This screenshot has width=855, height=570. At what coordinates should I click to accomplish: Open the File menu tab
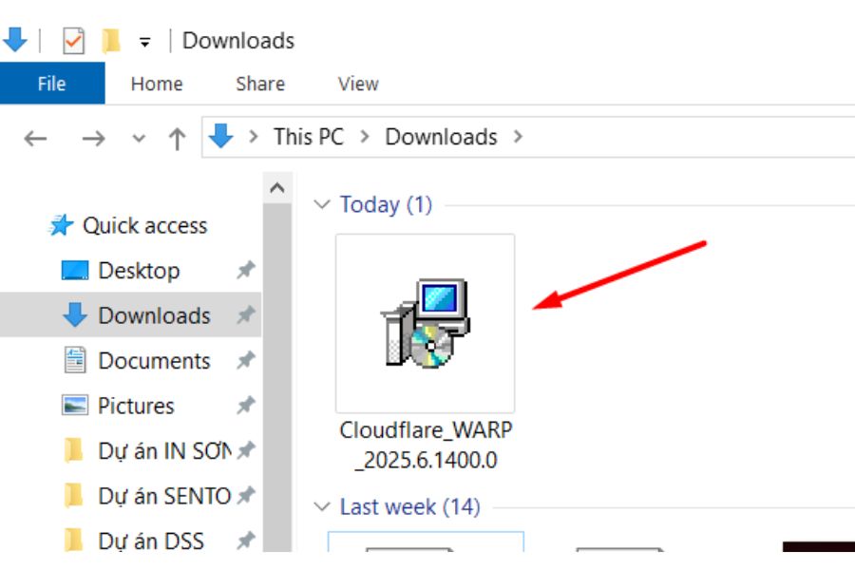tap(51, 84)
